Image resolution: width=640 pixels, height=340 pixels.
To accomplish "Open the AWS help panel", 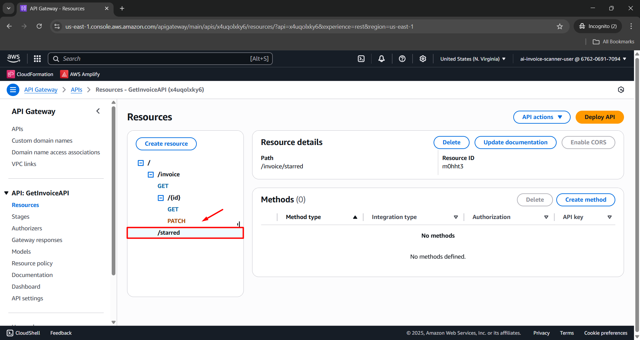I will point(402,58).
